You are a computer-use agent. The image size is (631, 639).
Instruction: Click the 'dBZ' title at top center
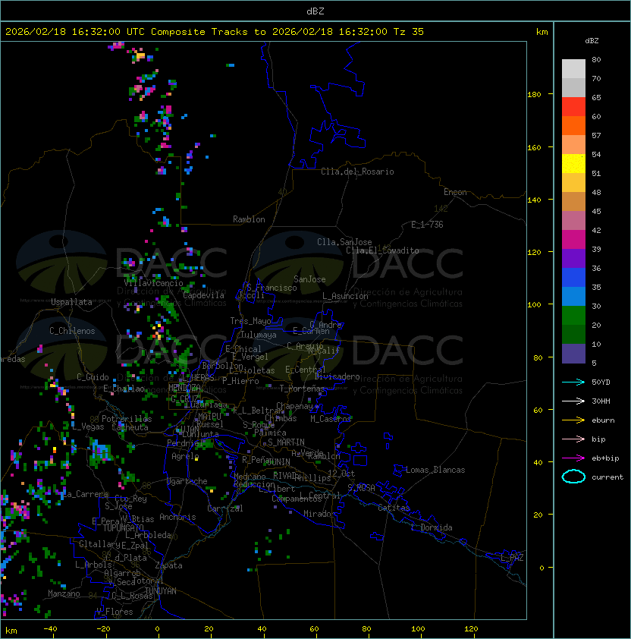coord(315,11)
